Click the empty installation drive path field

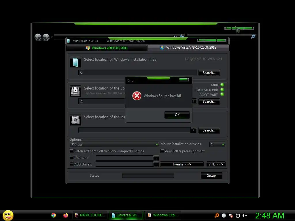point(134,130)
